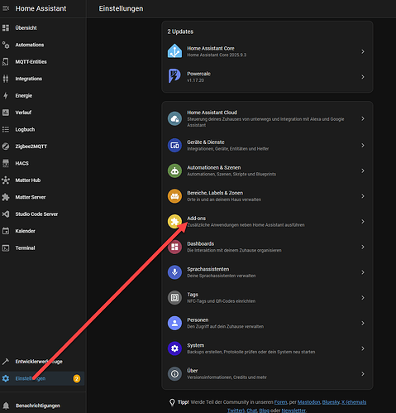This screenshot has height=413, width=396.
Task: Click the Verlauf chart icon
Action: point(6,113)
